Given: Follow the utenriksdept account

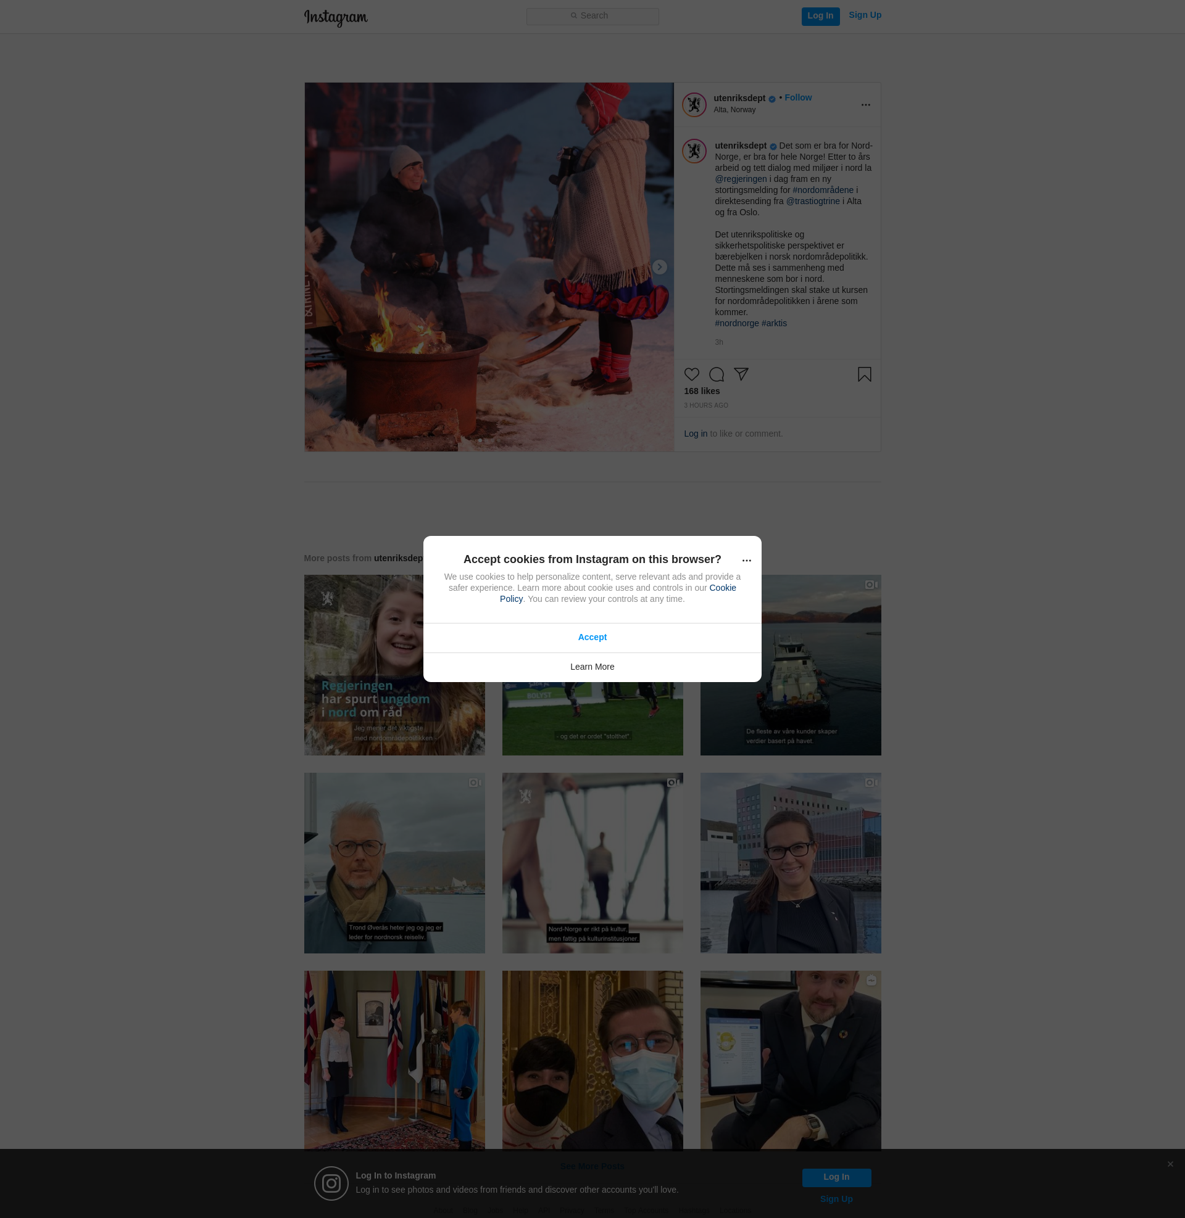Looking at the screenshot, I should coord(798,97).
